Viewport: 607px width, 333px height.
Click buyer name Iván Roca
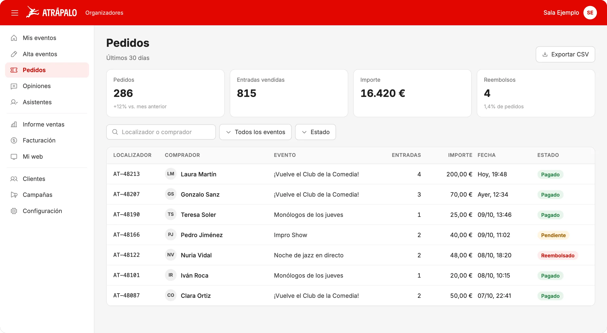[x=194, y=276]
